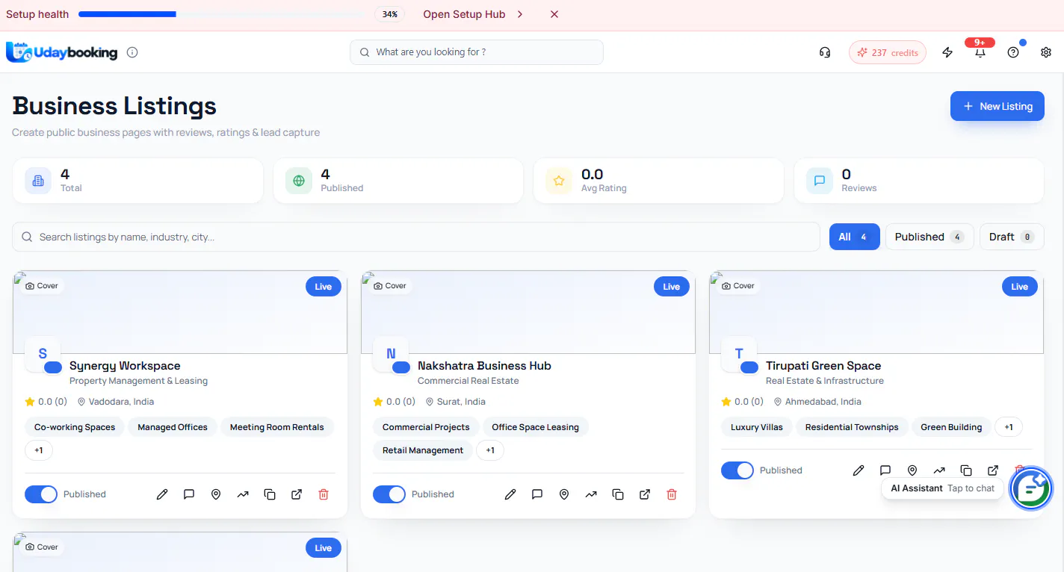Click the Udaybooking logo
The image size is (1064, 572).
(62, 52)
